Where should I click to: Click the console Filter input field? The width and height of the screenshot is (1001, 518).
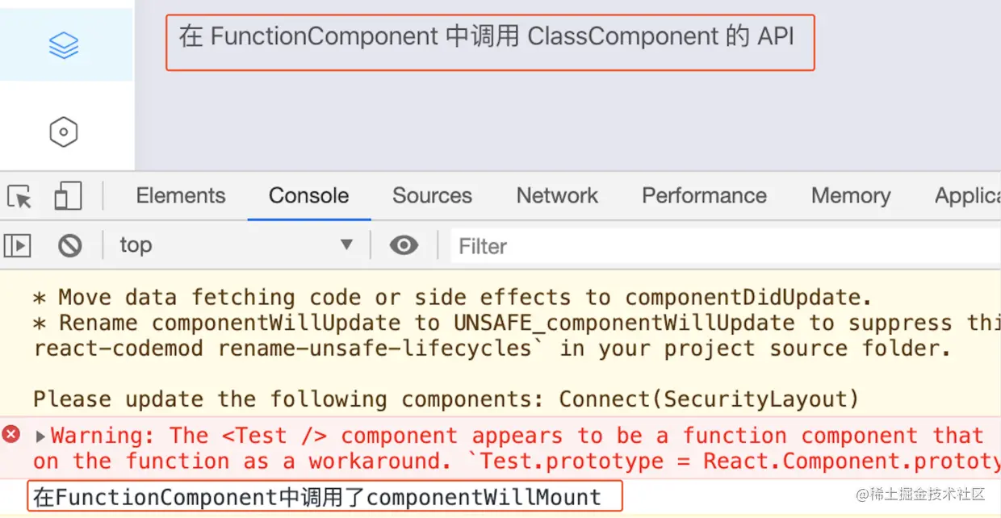click(x=725, y=246)
